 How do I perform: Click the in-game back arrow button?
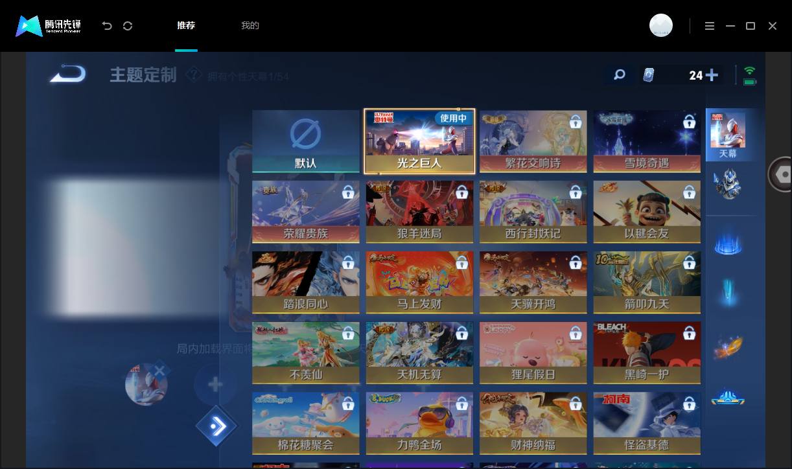(68, 74)
